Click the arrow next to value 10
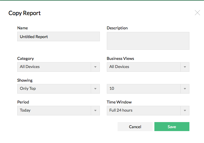 tap(185, 89)
